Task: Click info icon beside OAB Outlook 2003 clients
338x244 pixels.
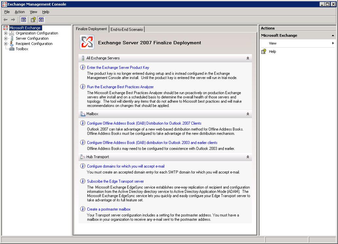Action: (x=83, y=142)
